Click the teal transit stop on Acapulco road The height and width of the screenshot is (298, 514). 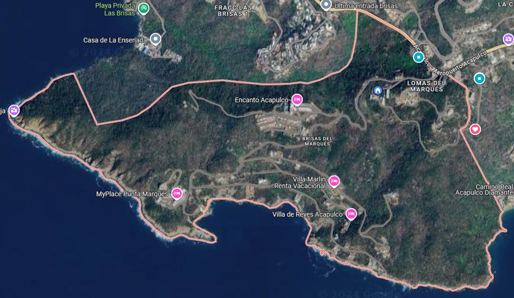coord(418,57)
